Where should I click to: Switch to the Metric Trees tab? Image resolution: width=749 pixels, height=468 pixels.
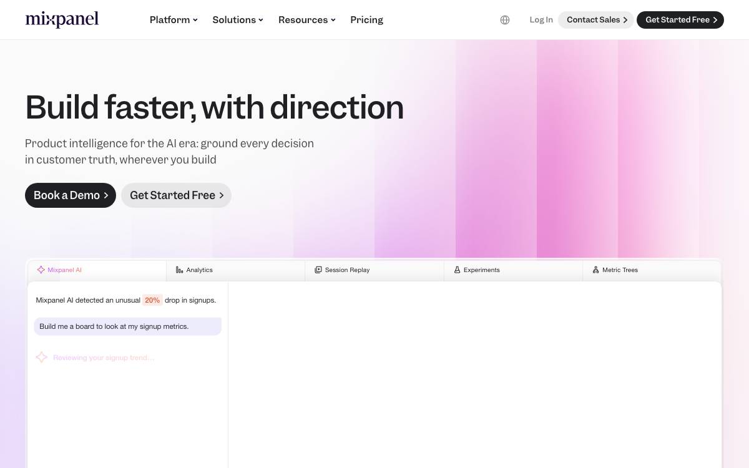pos(652,270)
